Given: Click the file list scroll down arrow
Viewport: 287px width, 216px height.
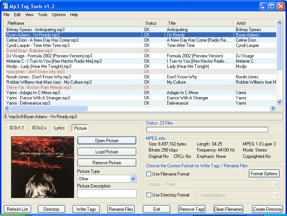Looking at the screenshot, I should pos(279,102).
